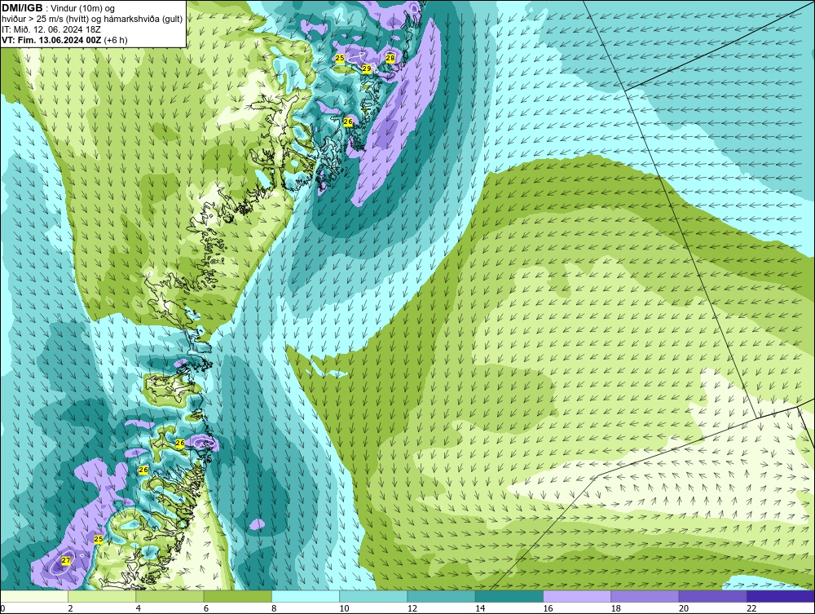Click the DMI/IGB title text

coord(22,8)
